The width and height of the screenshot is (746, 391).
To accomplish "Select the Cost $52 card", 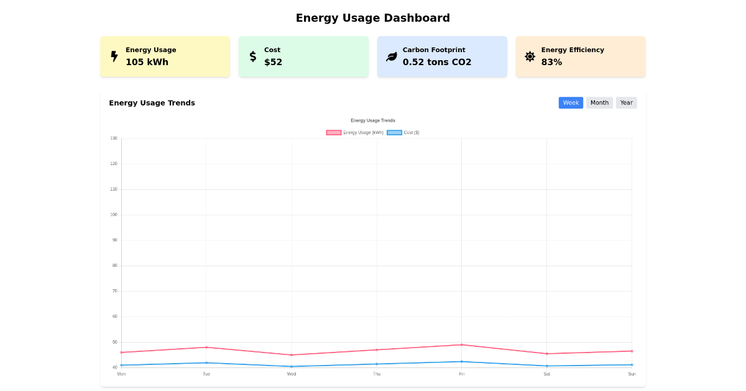I will point(303,56).
